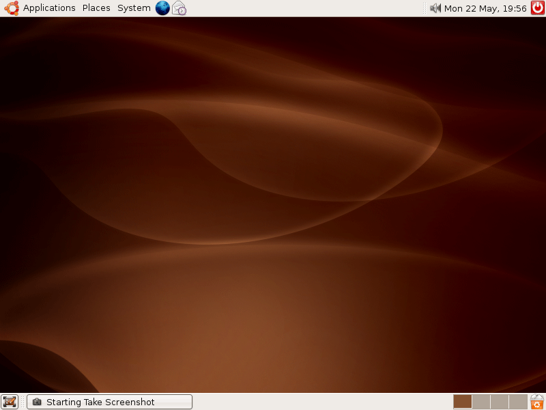Open the Applications menu
This screenshot has width=546, height=410.
pos(49,8)
